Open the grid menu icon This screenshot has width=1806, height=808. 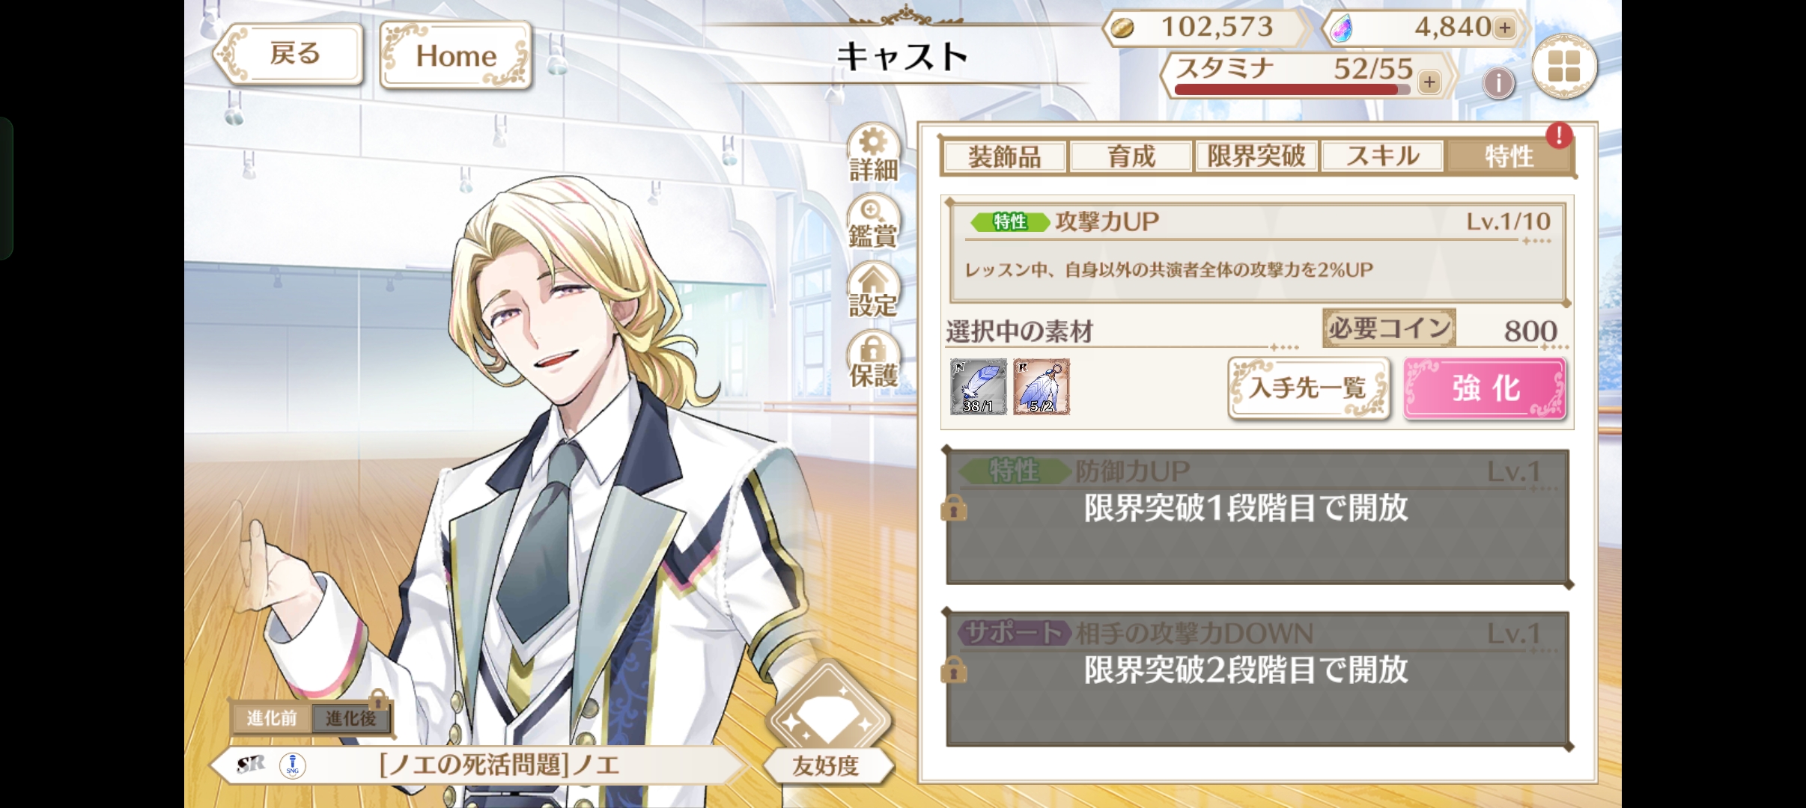1564,67
